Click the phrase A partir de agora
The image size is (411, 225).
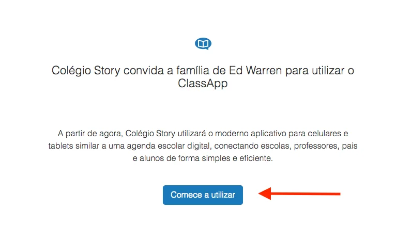coord(90,134)
